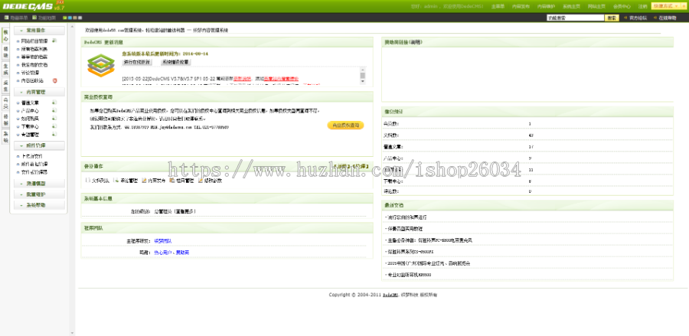Open the 快捷方式 shortcuts dropdown
This screenshot has width=689, height=336.
click(x=665, y=6)
